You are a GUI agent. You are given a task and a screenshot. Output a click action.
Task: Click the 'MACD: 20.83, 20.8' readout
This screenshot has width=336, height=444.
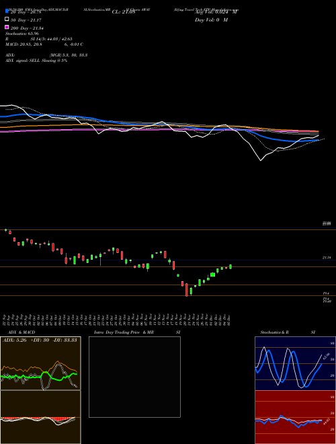(x=24, y=44)
